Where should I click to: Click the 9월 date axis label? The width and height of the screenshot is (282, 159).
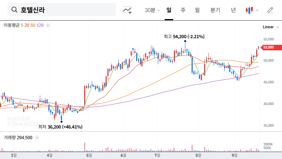234,155
